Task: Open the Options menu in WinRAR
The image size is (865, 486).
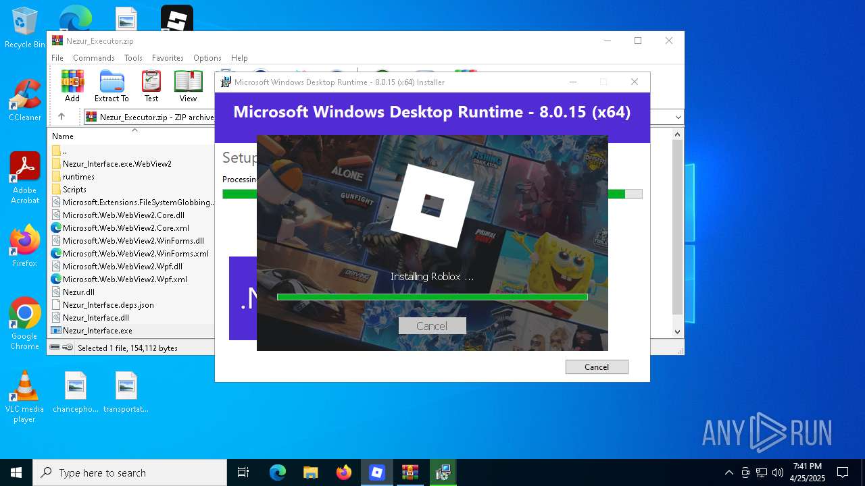Action: click(x=207, y=58)
